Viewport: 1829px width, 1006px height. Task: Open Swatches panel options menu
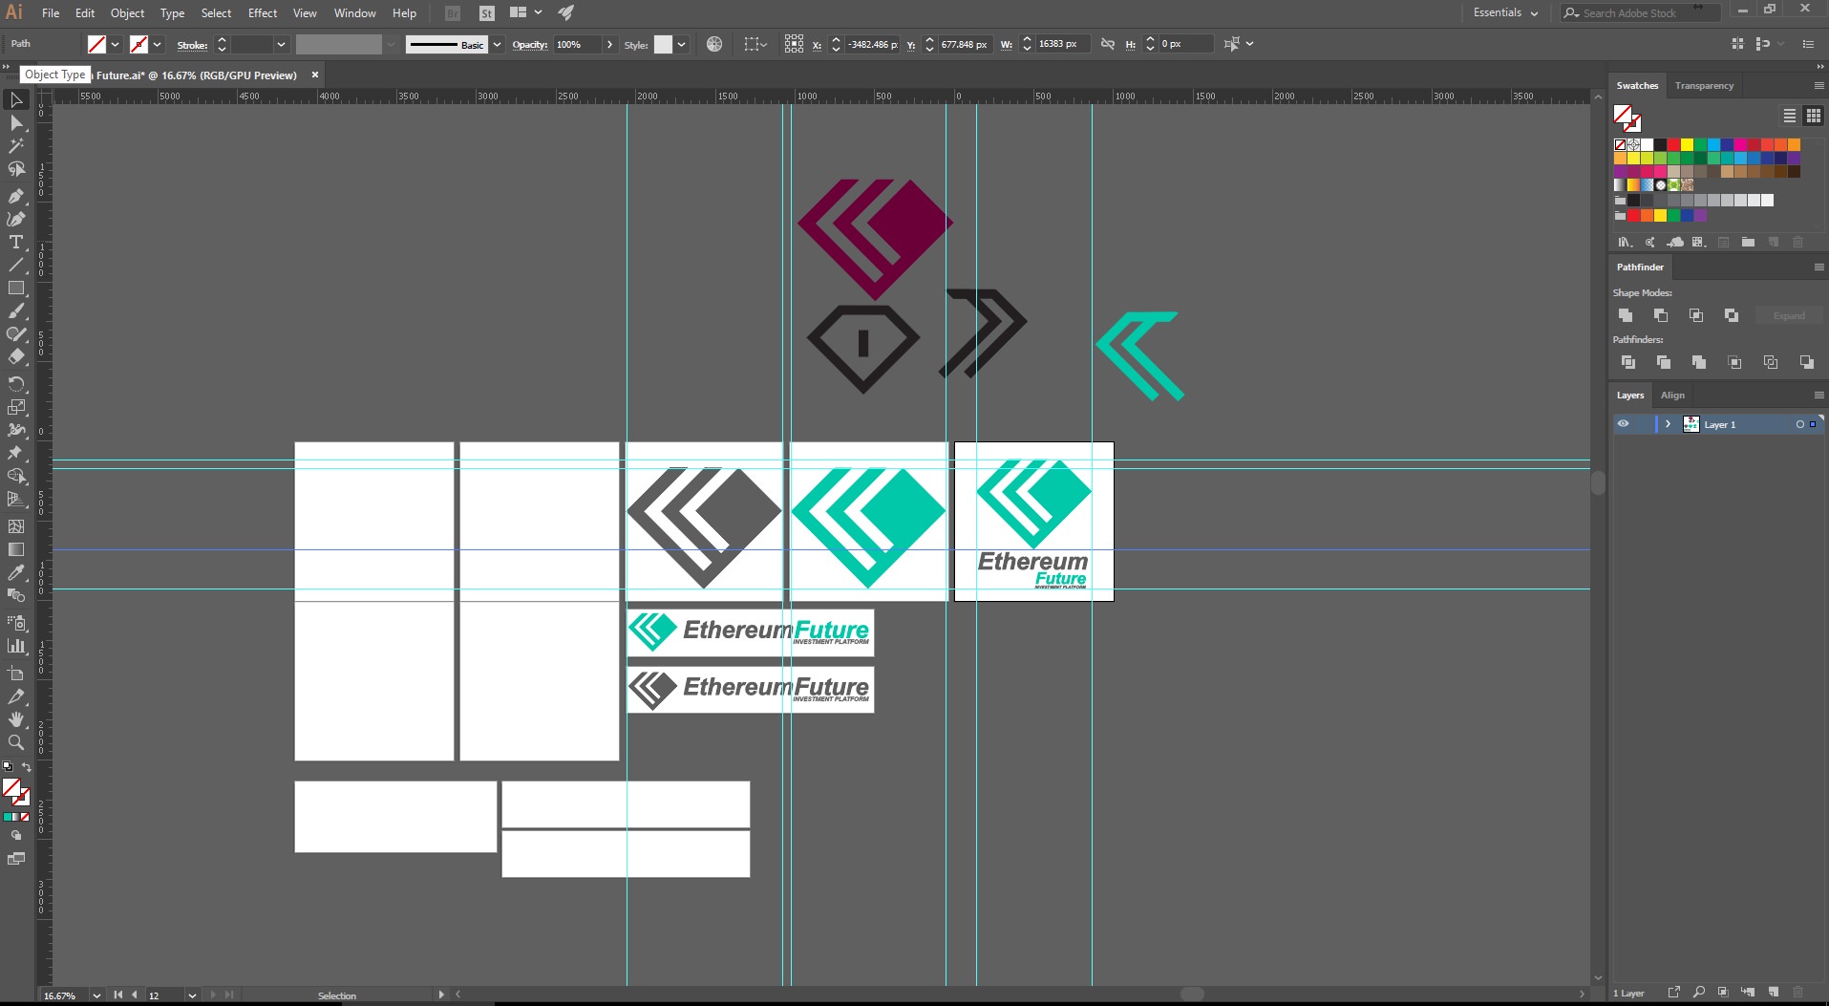[1818, 85]
